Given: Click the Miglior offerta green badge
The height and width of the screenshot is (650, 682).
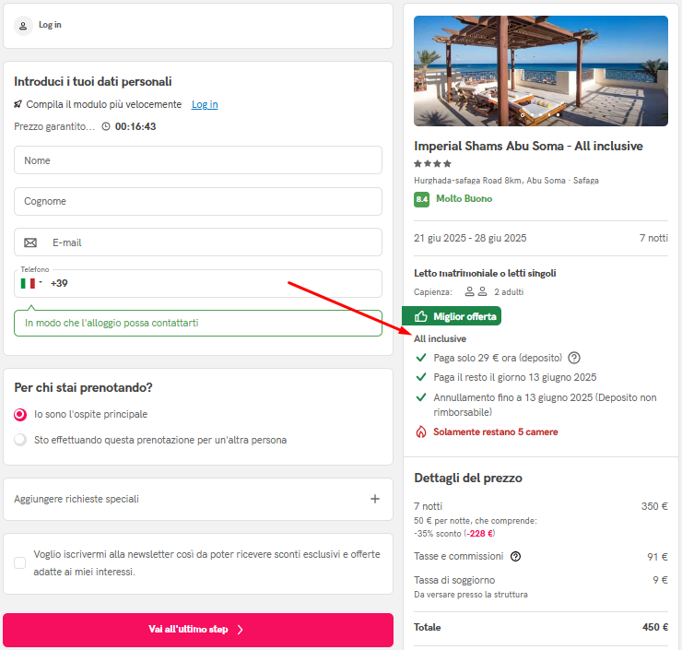Looking at the screenshot, I should (x=452, y=316).
